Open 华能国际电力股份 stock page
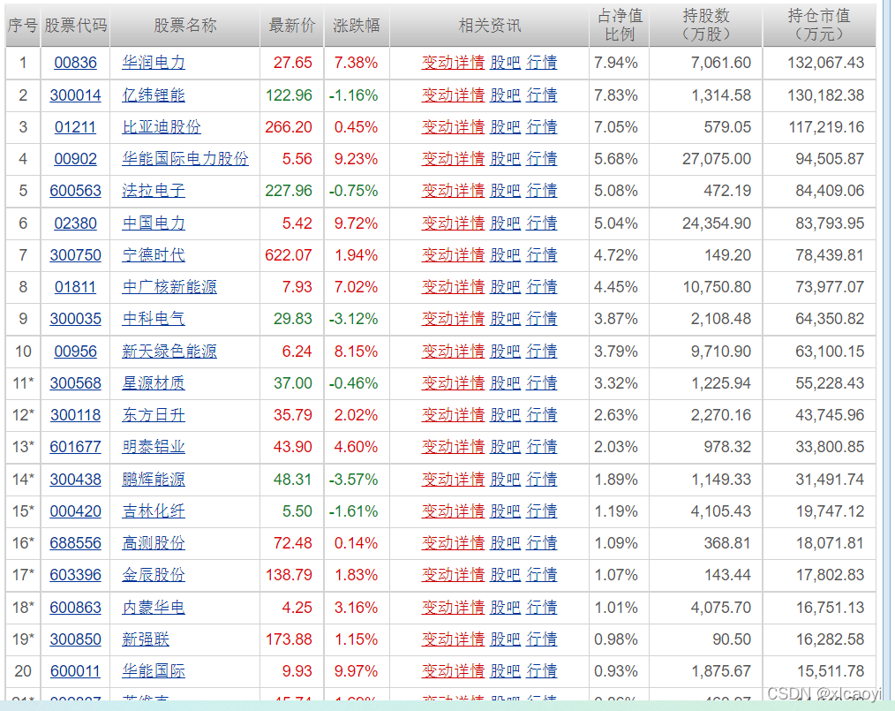 point(185,159)
